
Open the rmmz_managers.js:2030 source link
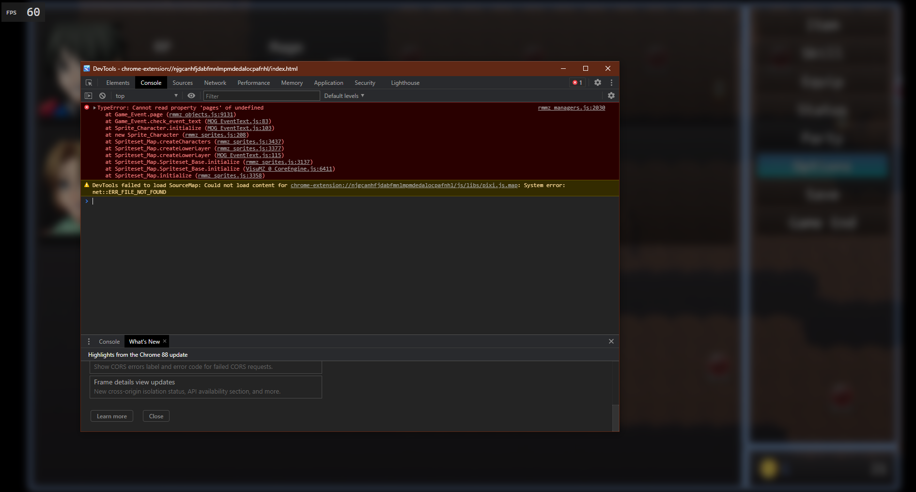click(x=572, y=108)
